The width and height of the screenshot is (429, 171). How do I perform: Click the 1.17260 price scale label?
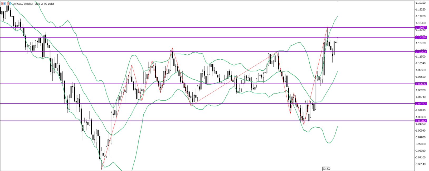pos(421,16)
